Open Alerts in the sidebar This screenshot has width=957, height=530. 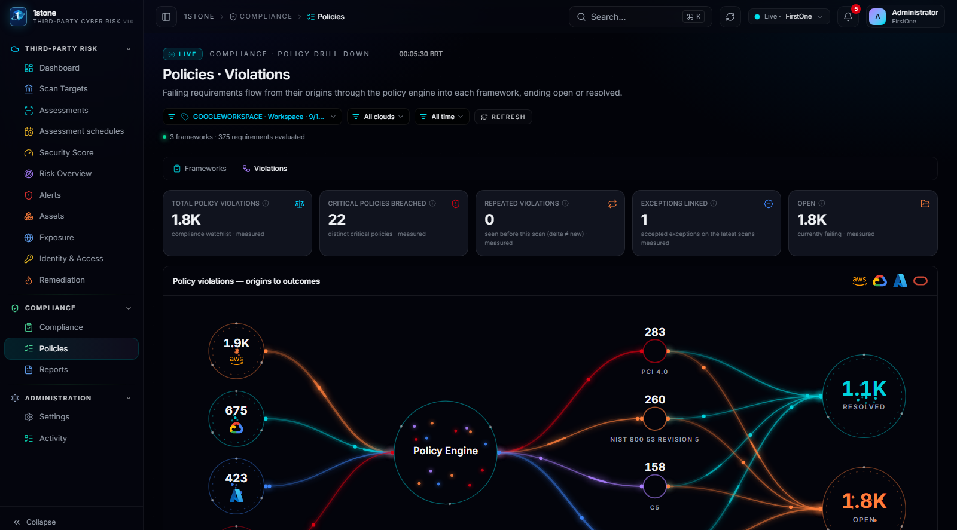(x=72, y=195)
